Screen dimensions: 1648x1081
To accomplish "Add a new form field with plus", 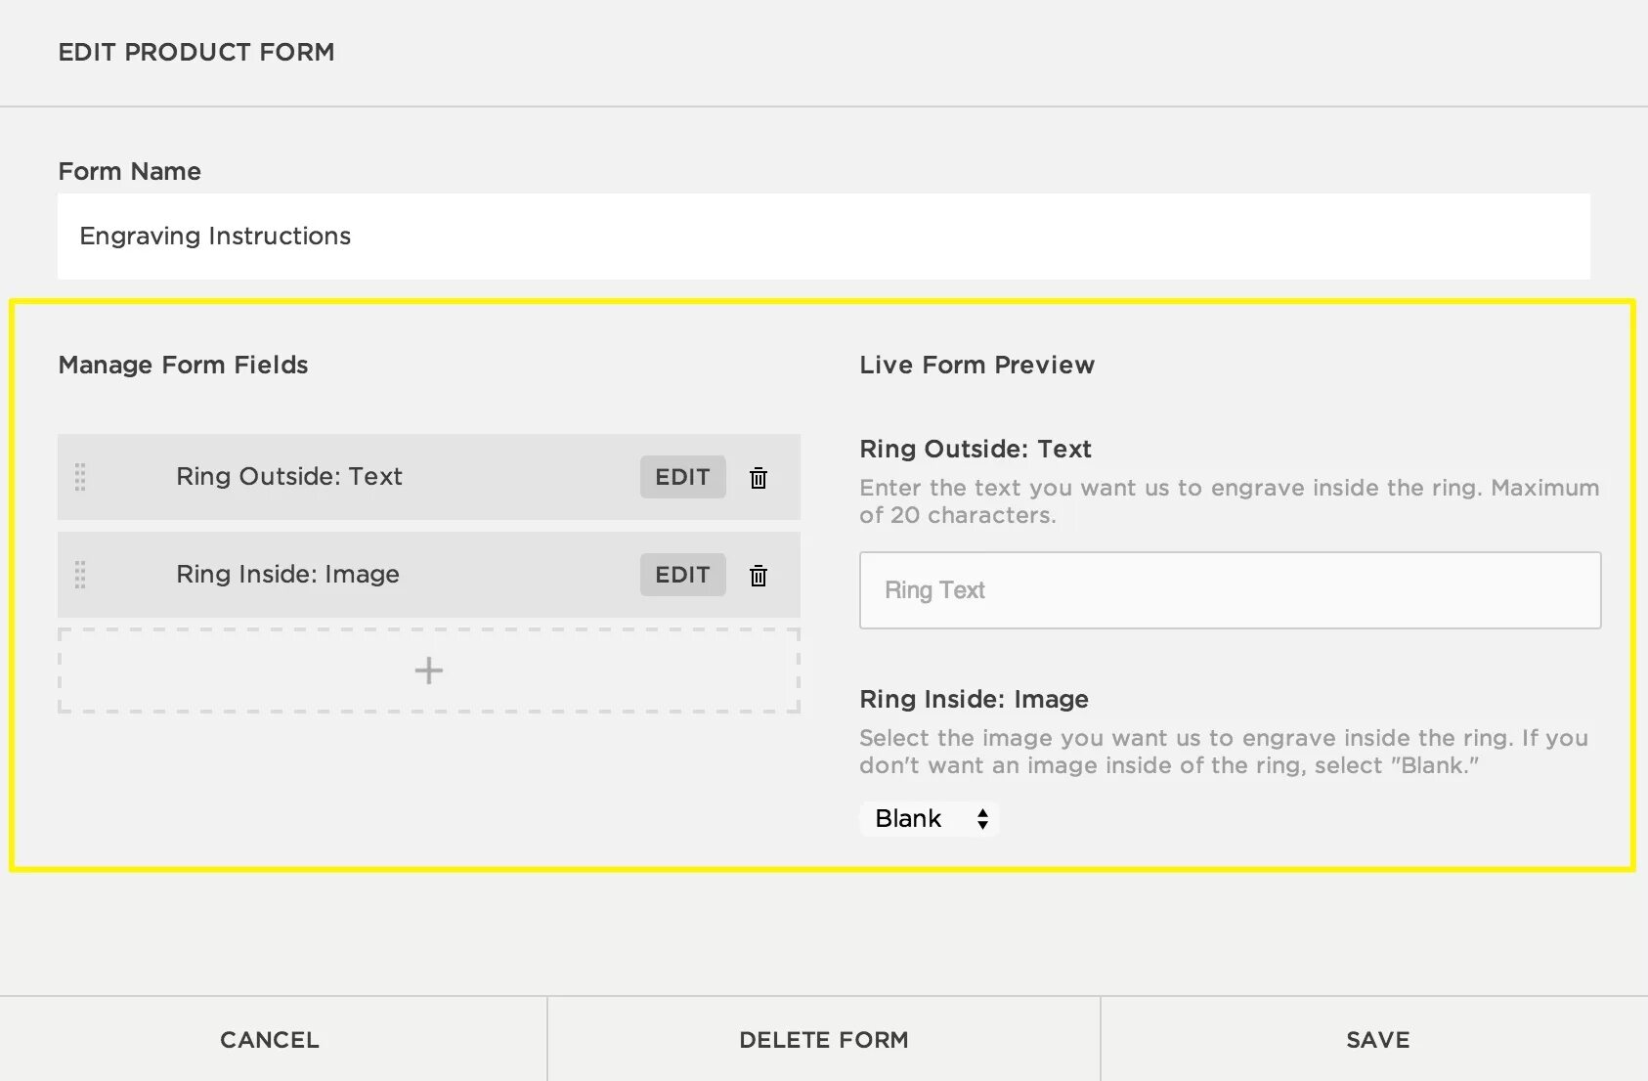I will click(x=428, y=670).
